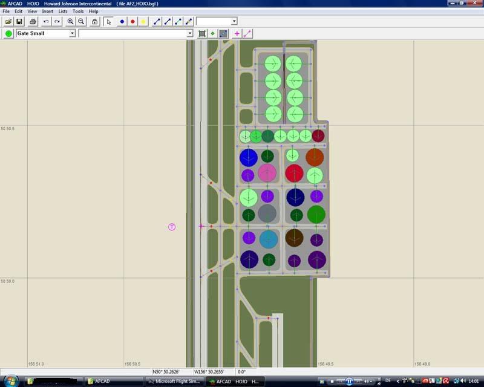Viewport: 484px width, 387px height.
Task: Click the taskbar volume speaker icon
Action: click(x=463, y=381)
